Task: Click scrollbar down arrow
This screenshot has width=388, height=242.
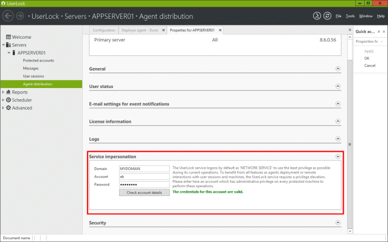Action: tap(350, 231)
